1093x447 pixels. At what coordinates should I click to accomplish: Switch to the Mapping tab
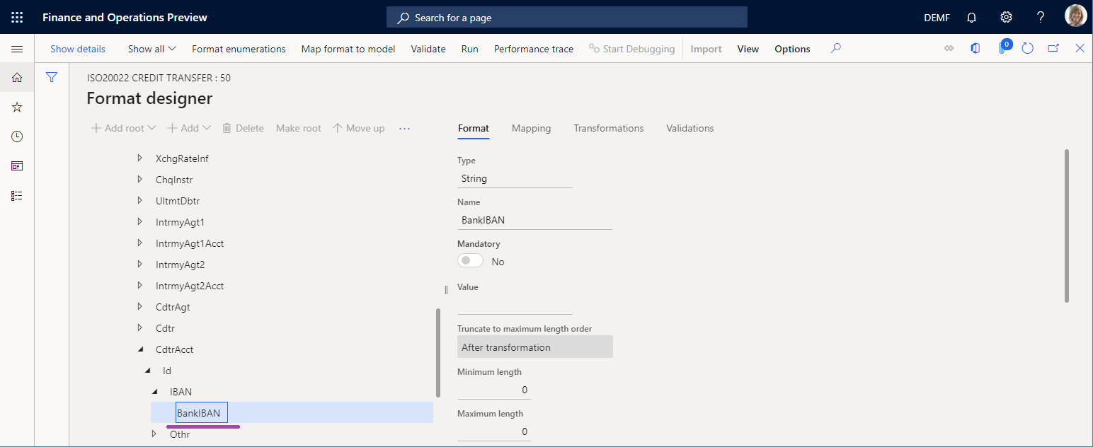[531, 128]
